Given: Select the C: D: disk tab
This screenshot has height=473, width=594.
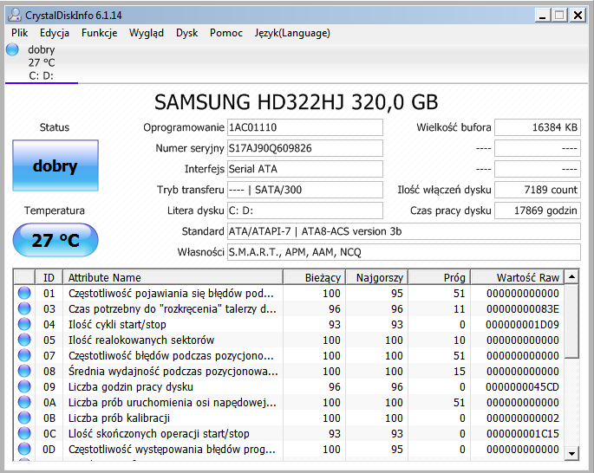Looking at the screenshot, I should pos(42,63).
